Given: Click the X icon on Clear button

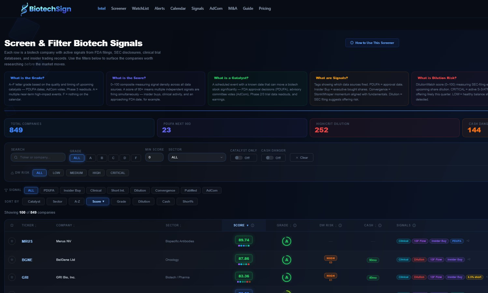Looking at the screenshot, I should click(x=297, y=158).
